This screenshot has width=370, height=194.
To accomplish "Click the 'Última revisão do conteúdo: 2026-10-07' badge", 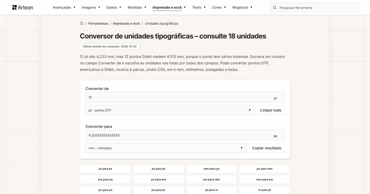I will (110, 46).
